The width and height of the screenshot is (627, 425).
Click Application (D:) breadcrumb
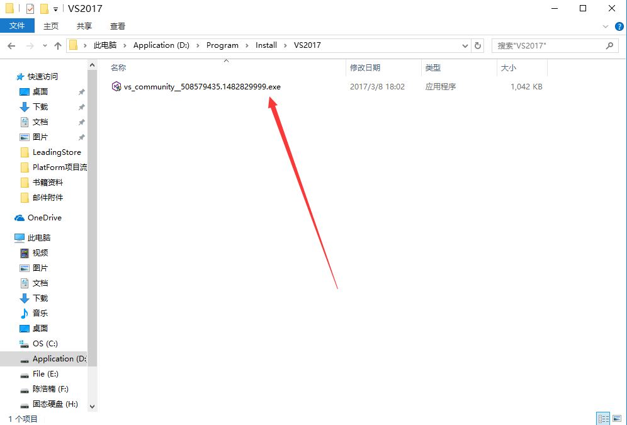point(161,45)
